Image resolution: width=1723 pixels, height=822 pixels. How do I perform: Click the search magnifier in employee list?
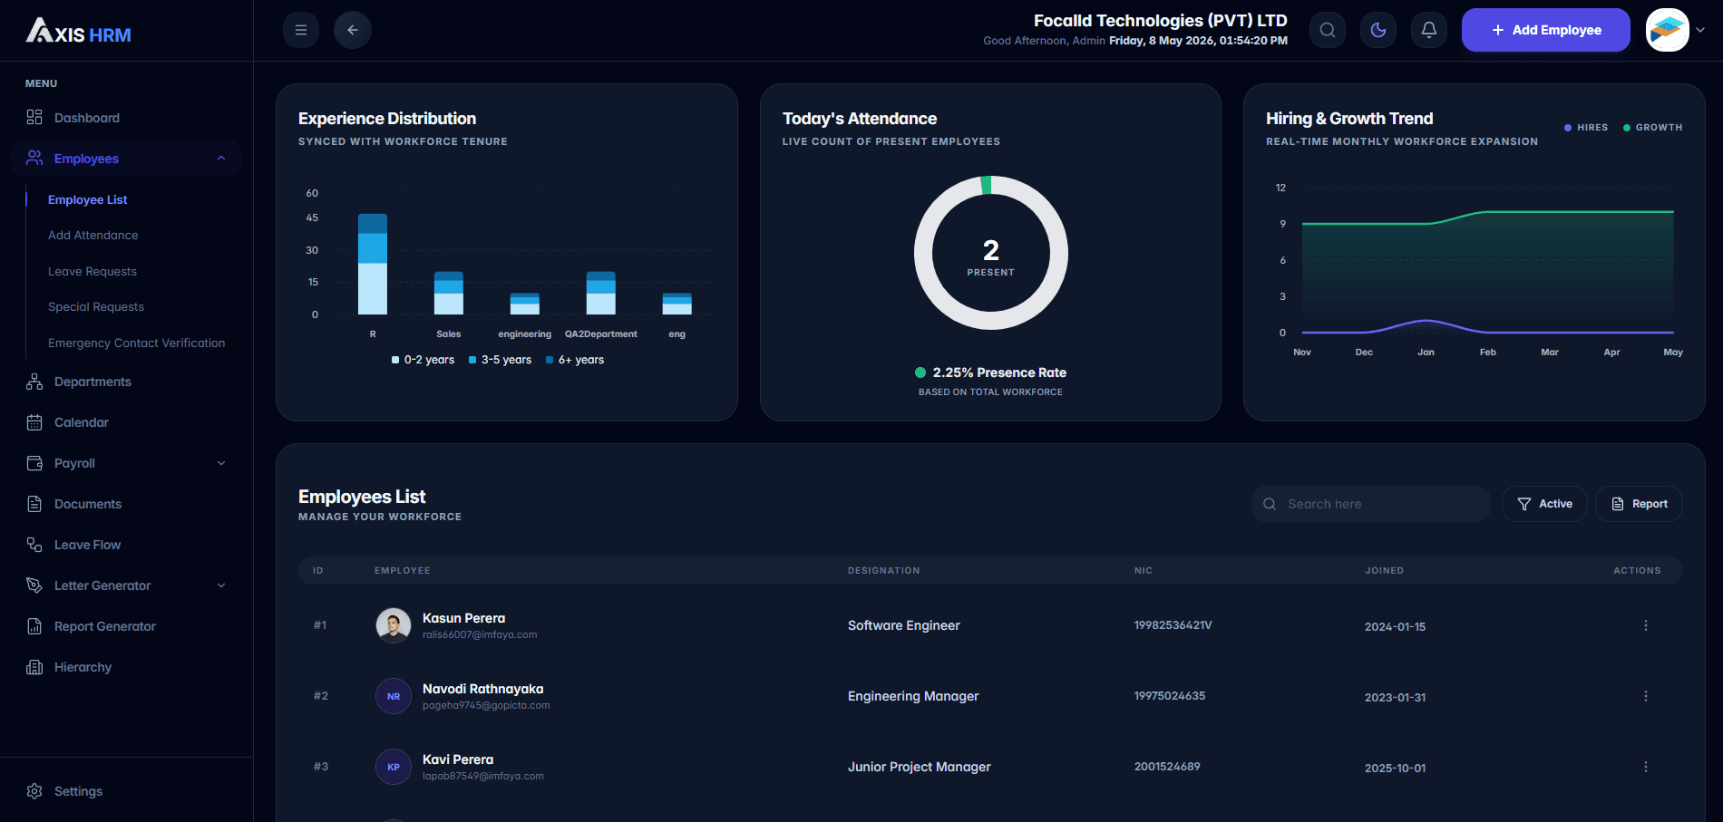pos(1270,504)
